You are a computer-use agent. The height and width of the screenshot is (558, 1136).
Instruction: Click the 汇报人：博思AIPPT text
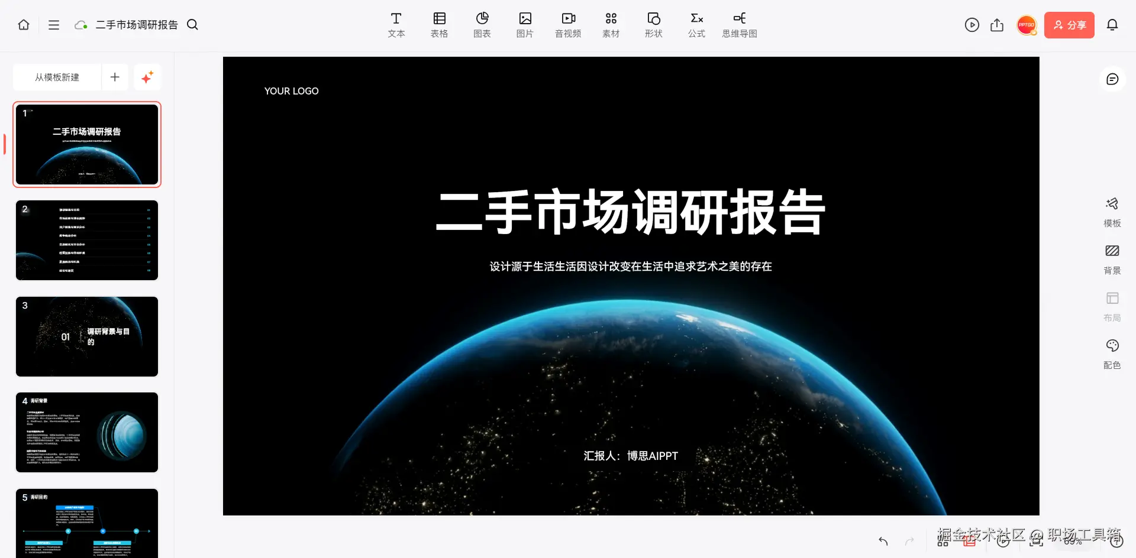pyautogui.click(x=631, y=456)
